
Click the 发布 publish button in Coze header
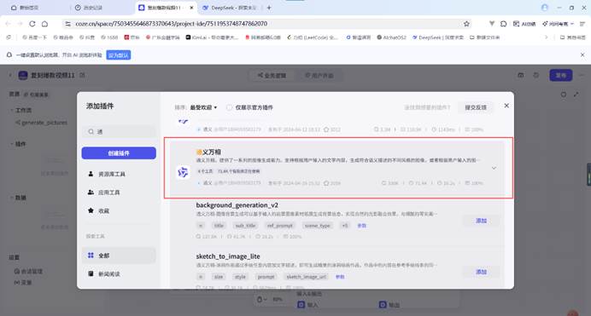click(561, 75)
